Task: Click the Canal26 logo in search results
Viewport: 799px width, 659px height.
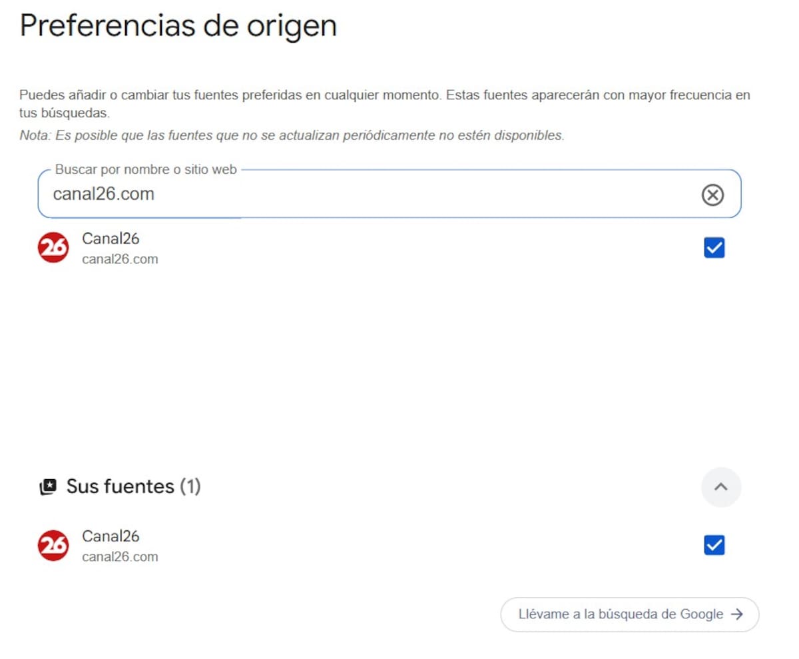Action: (x=53, y=248)
